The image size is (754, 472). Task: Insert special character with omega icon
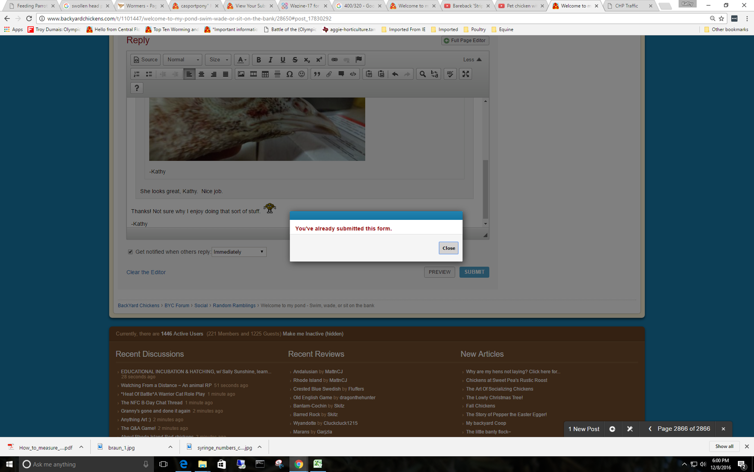(290, 74)
